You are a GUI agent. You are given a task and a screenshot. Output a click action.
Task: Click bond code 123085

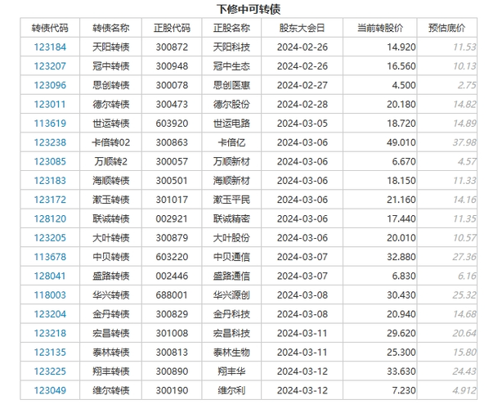[x=50, y=162]
